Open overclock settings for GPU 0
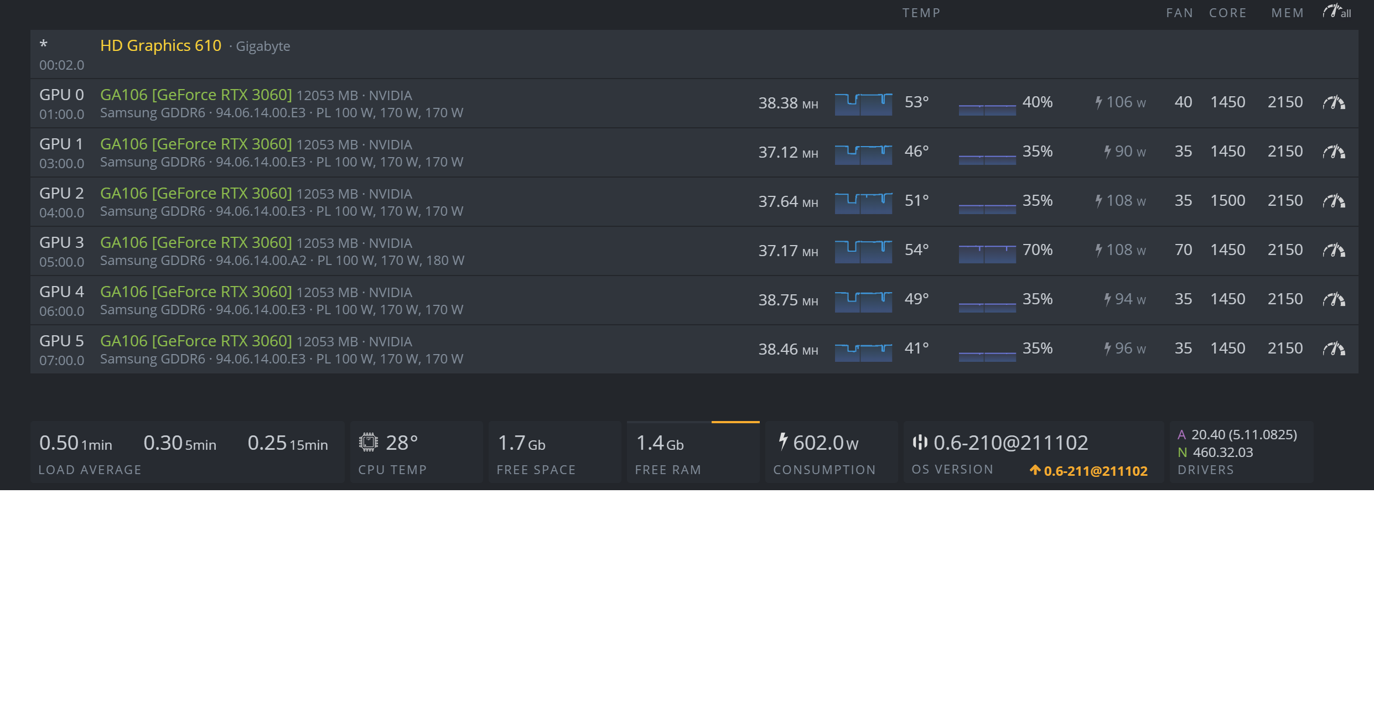The width and height of the screenshot is (1374, 717). click(x=1334, y=103)
